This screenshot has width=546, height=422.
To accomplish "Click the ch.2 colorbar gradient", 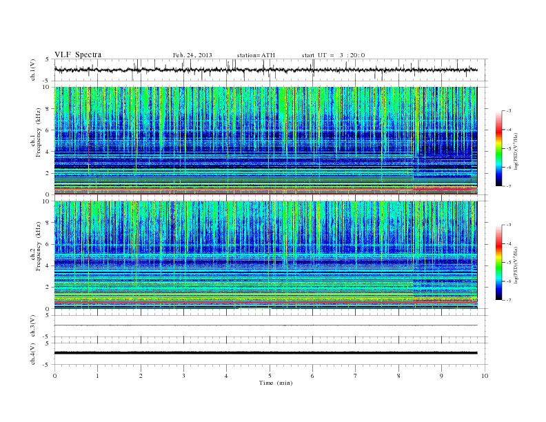I will pyautogui.click(x=498, y=263).
